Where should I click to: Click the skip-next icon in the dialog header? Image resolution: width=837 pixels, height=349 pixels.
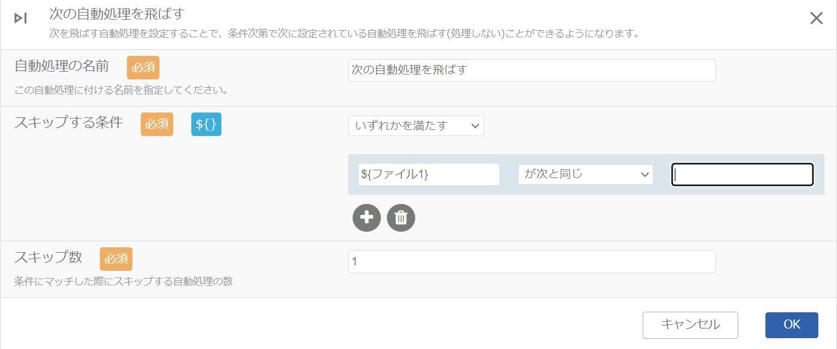point(22,18)
